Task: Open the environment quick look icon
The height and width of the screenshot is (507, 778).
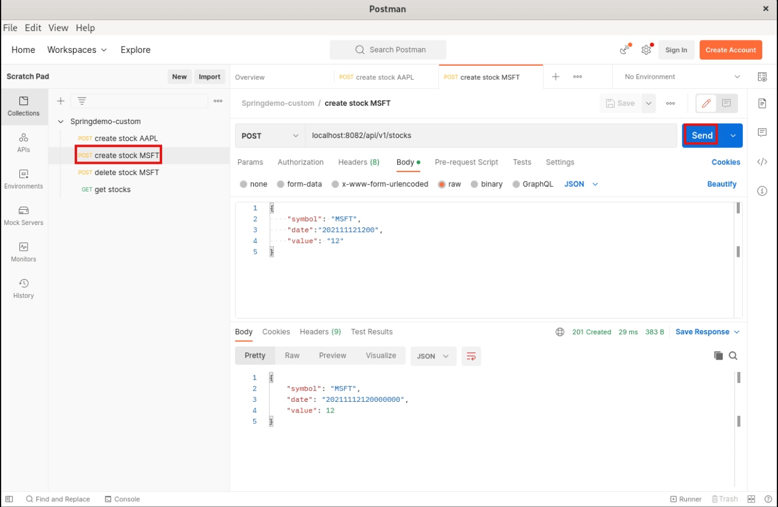Action: (762, 77)
